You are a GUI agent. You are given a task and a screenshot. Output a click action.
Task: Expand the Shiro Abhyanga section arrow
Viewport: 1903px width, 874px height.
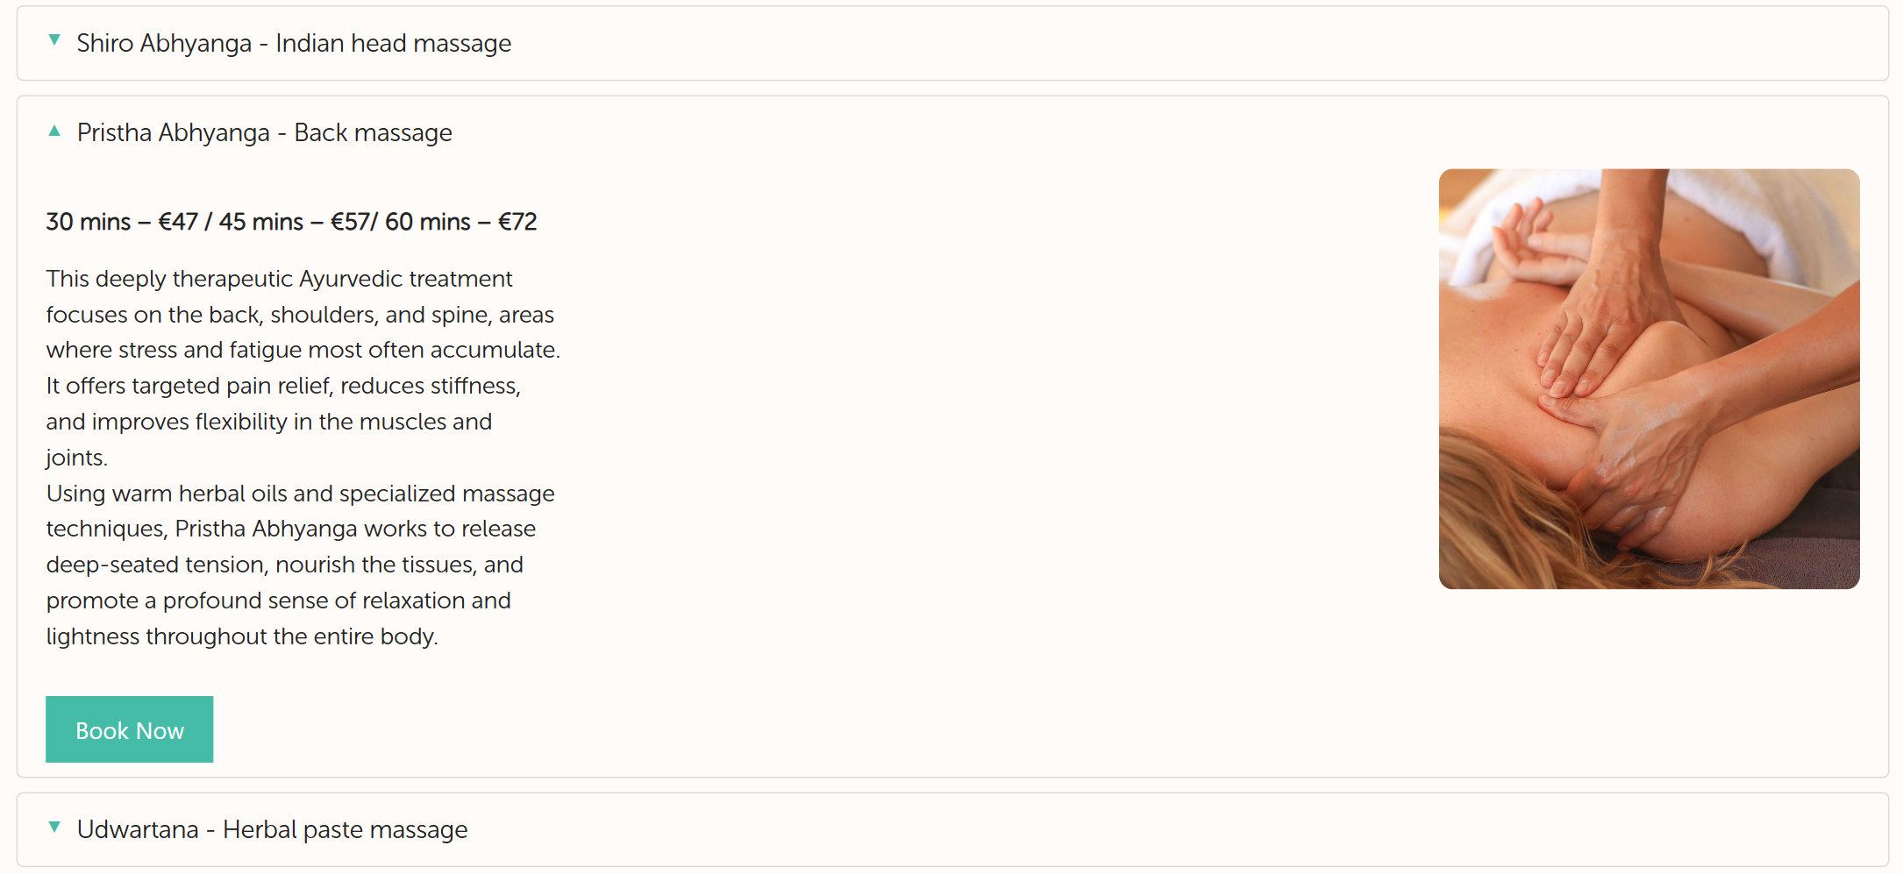54,40
